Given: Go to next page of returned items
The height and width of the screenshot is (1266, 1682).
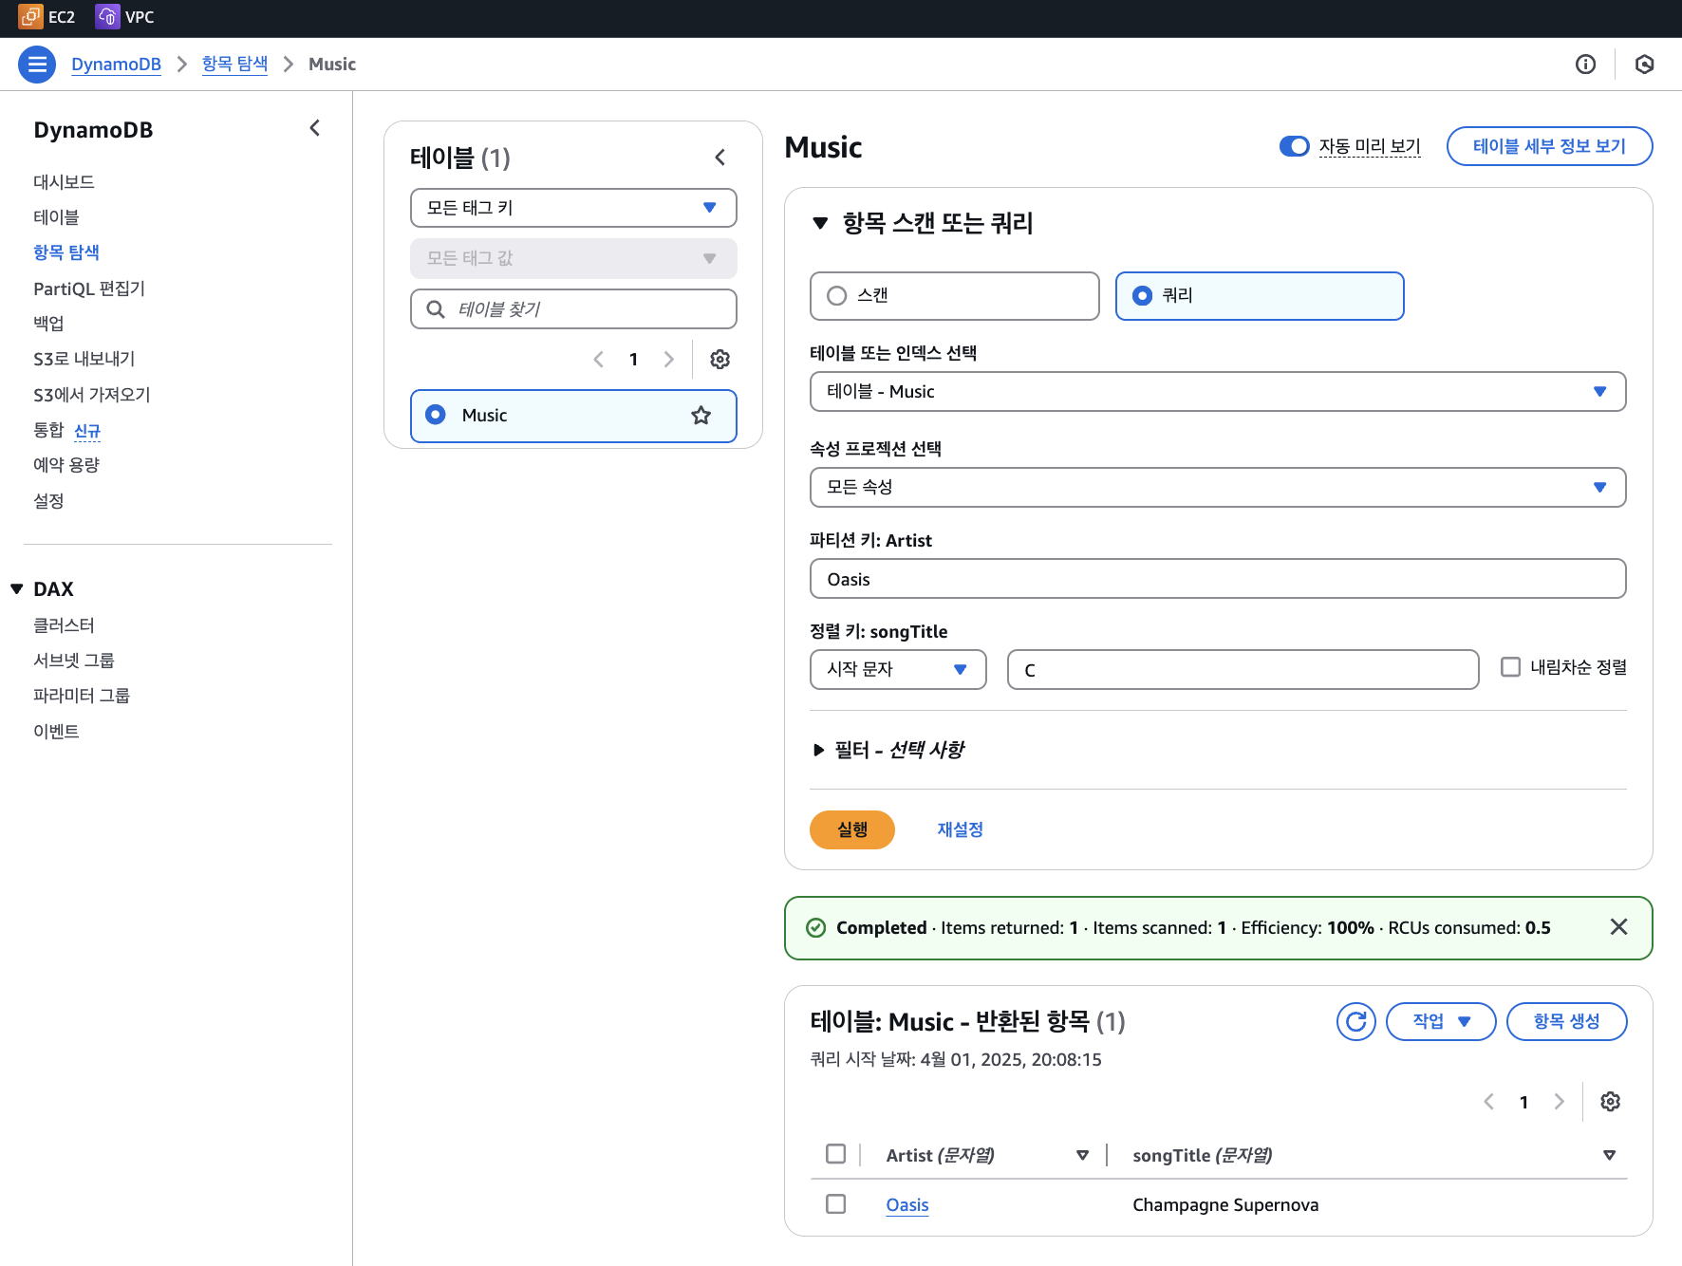Looking at the screenshot, I should pyautogui.click(x=1559, y=1102).
